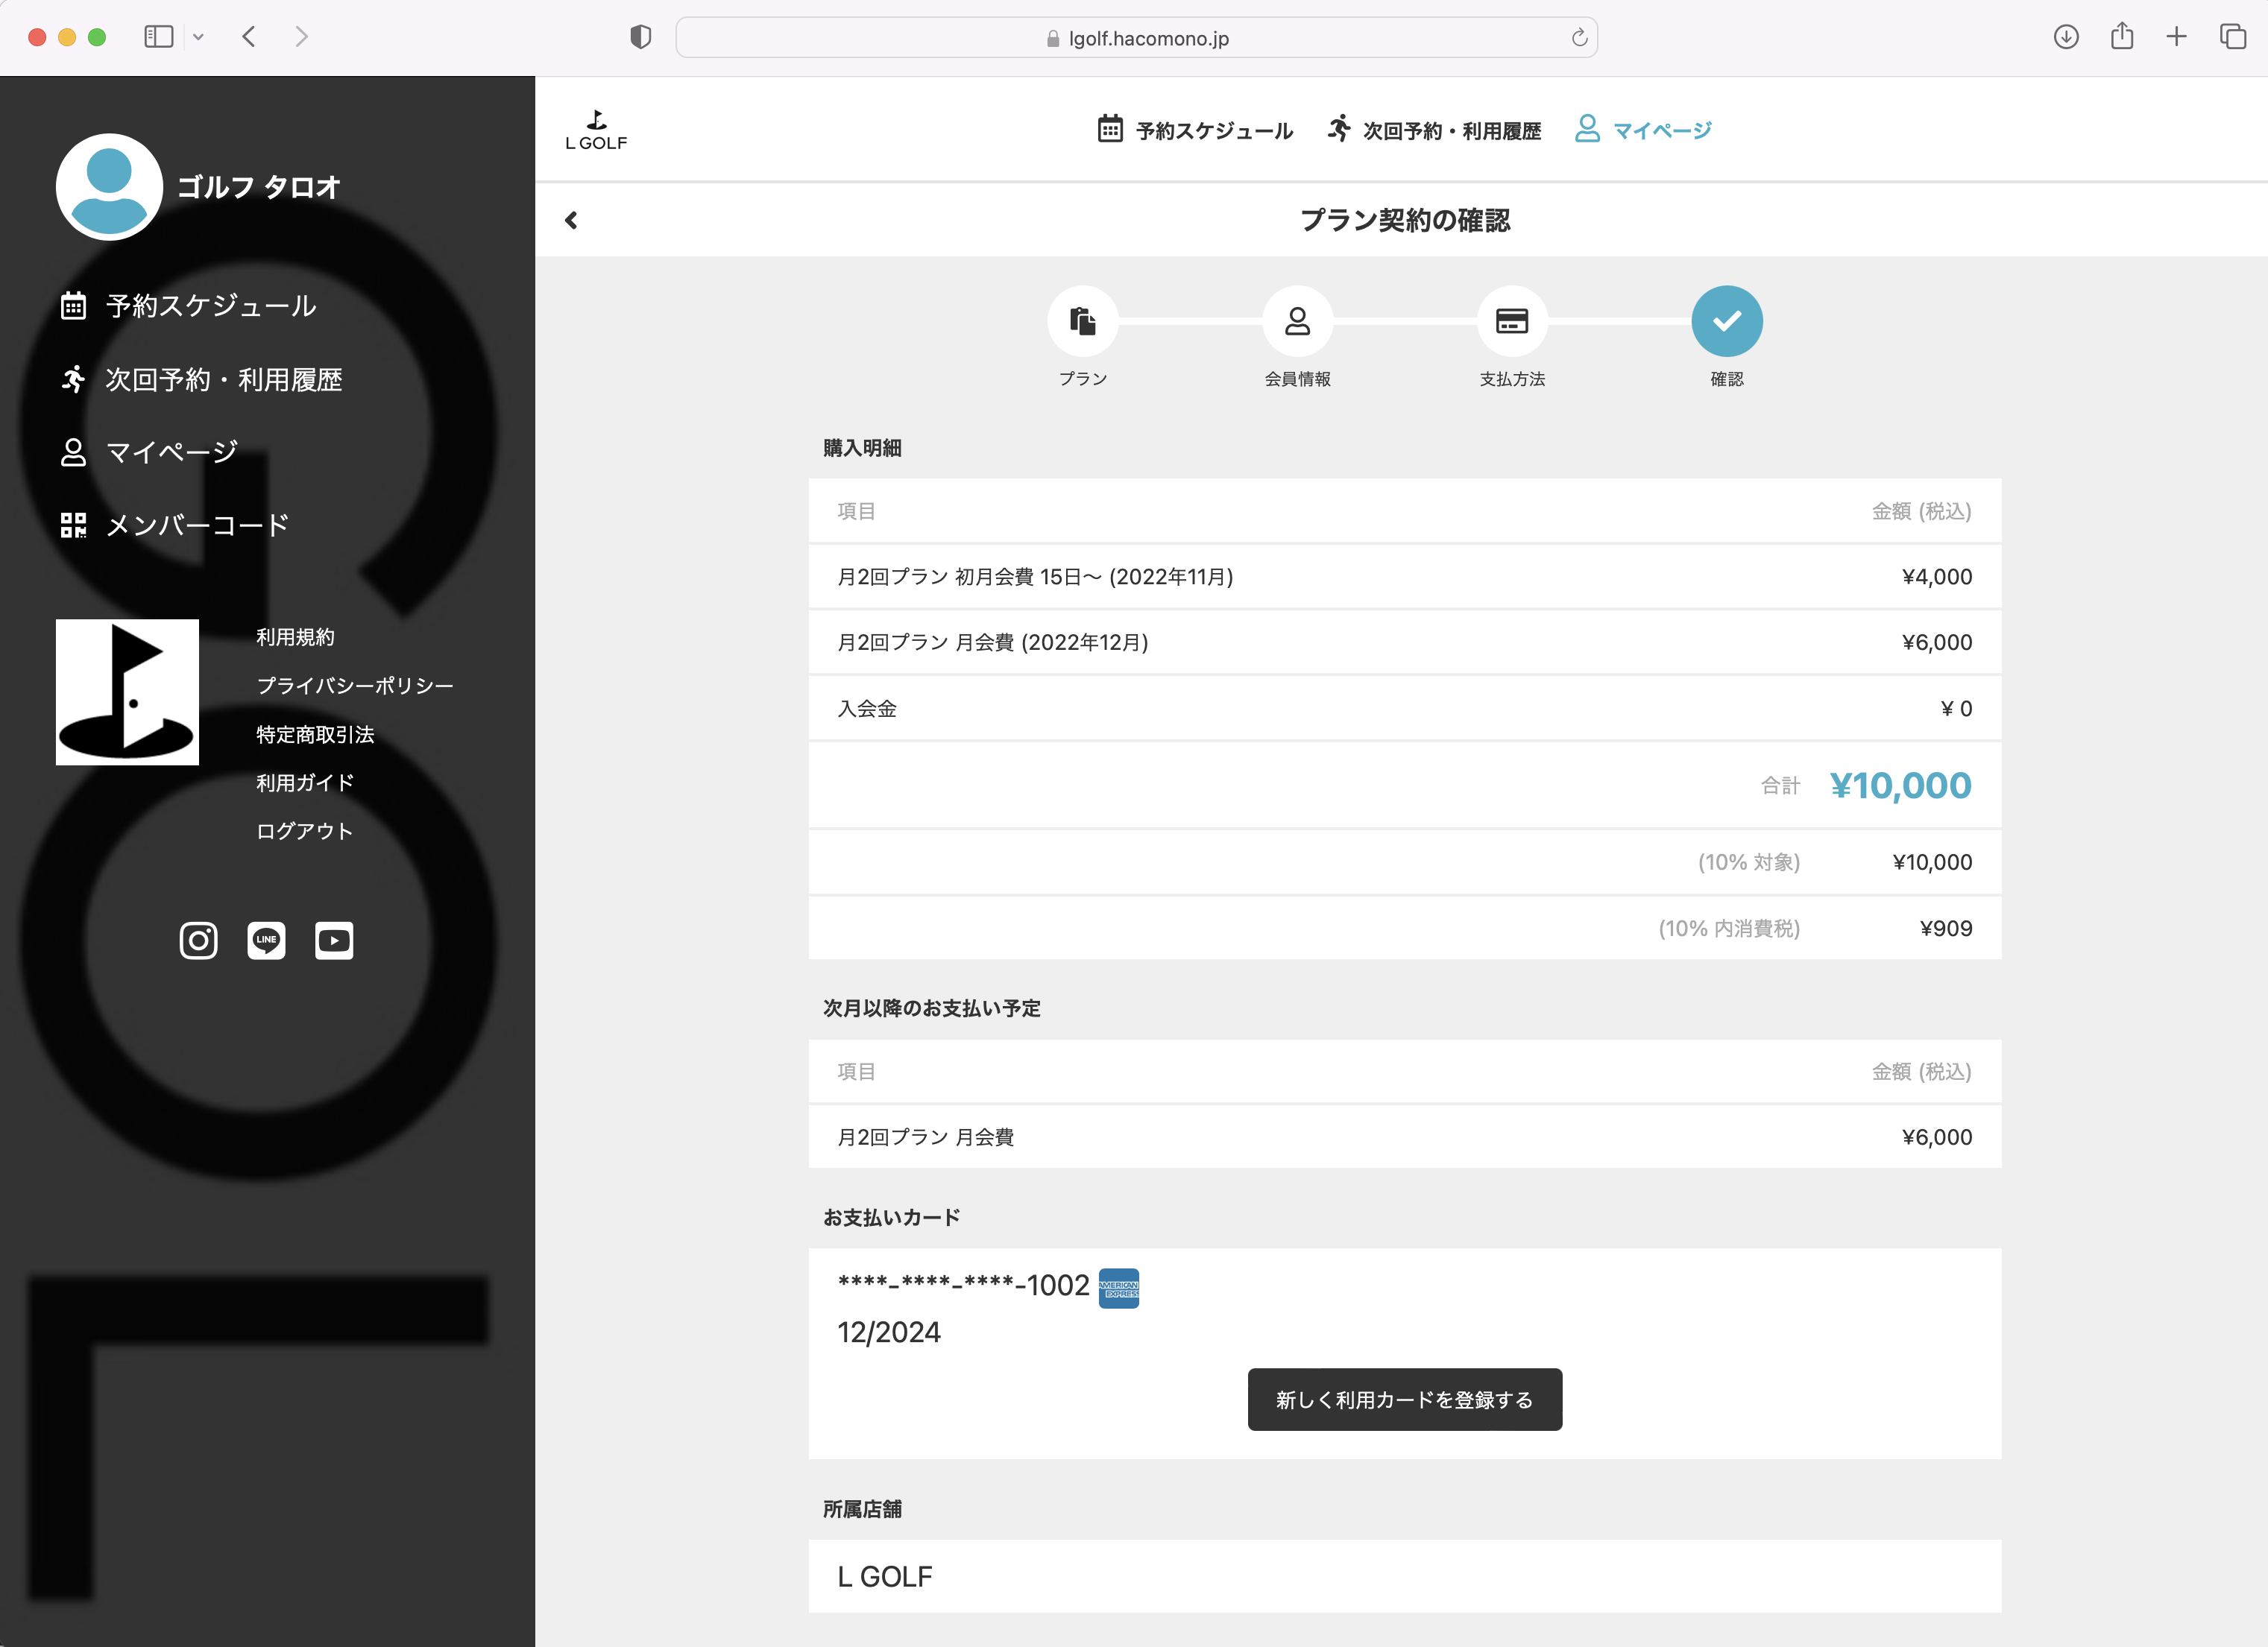The image size is (2268, 1647).
Task: Click the 支払方法 card step icon
Action: [1511, 320]
